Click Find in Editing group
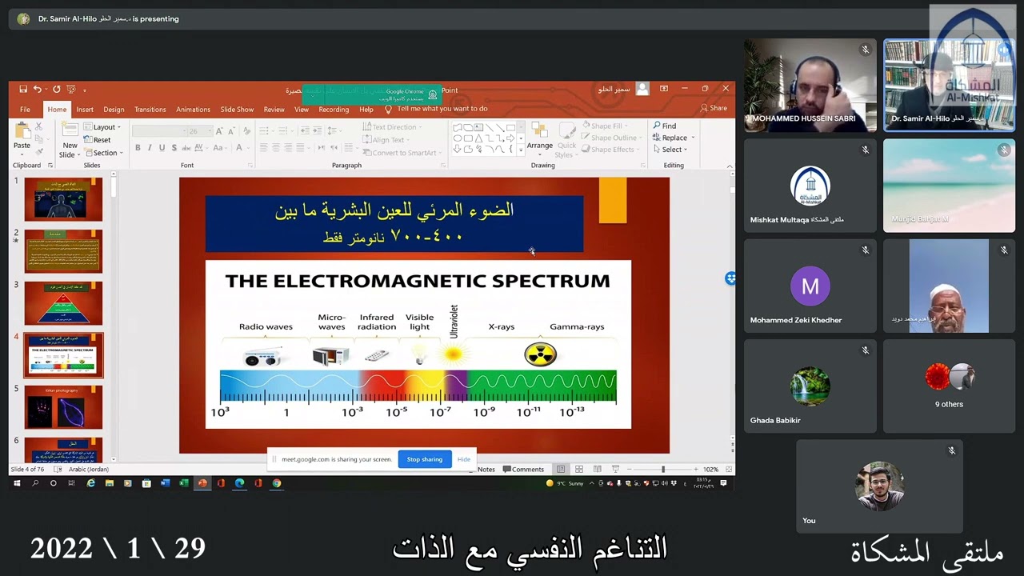Image resolution: width=1024 pixels, height=576 pixels. tap(665, 126)
